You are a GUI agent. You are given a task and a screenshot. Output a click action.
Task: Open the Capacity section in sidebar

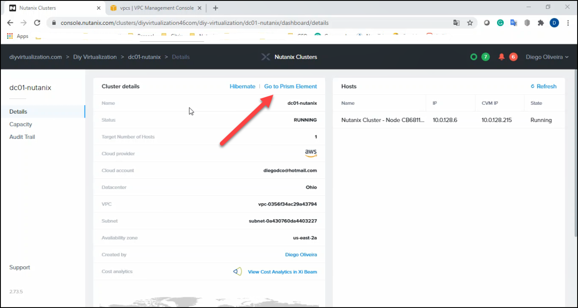click(x=21, y=124)
